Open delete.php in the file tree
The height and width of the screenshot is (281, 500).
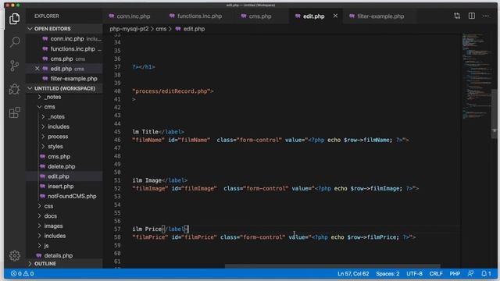coord(61,166)
